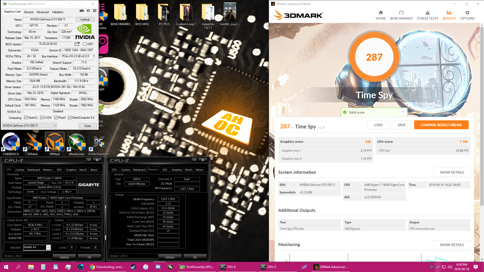Open 3DMark Home icon
The image size is (484, 272).
381,13
